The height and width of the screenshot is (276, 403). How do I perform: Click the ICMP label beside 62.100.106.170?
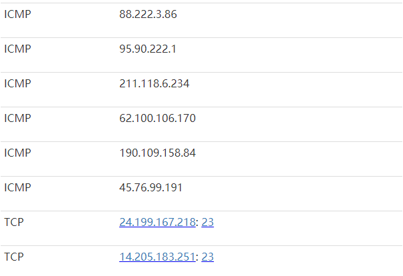tap(17, 118)
